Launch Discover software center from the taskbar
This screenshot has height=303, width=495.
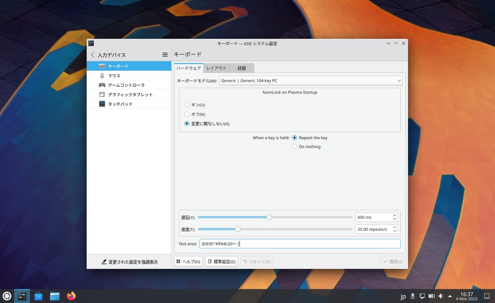(x=39, y=296)
